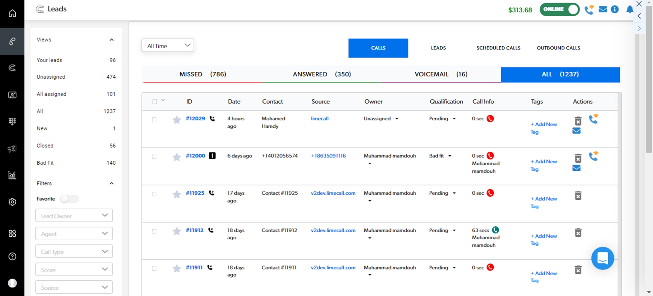Click email icon for lead #12000
The width and height of the screenshot is (653, 296).
[x=576, y=168]
